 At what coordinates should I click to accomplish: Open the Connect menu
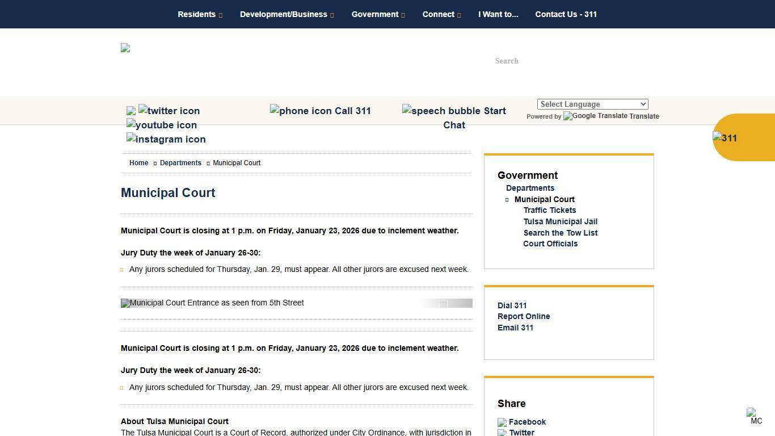click(441, 14)
